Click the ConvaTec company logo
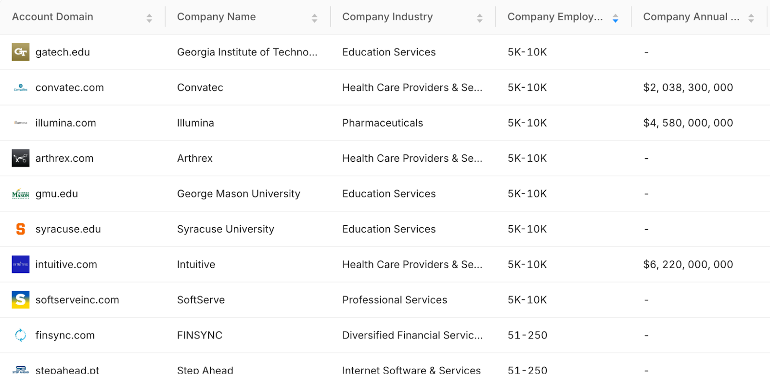770x374 pixels. coord(20,88)
